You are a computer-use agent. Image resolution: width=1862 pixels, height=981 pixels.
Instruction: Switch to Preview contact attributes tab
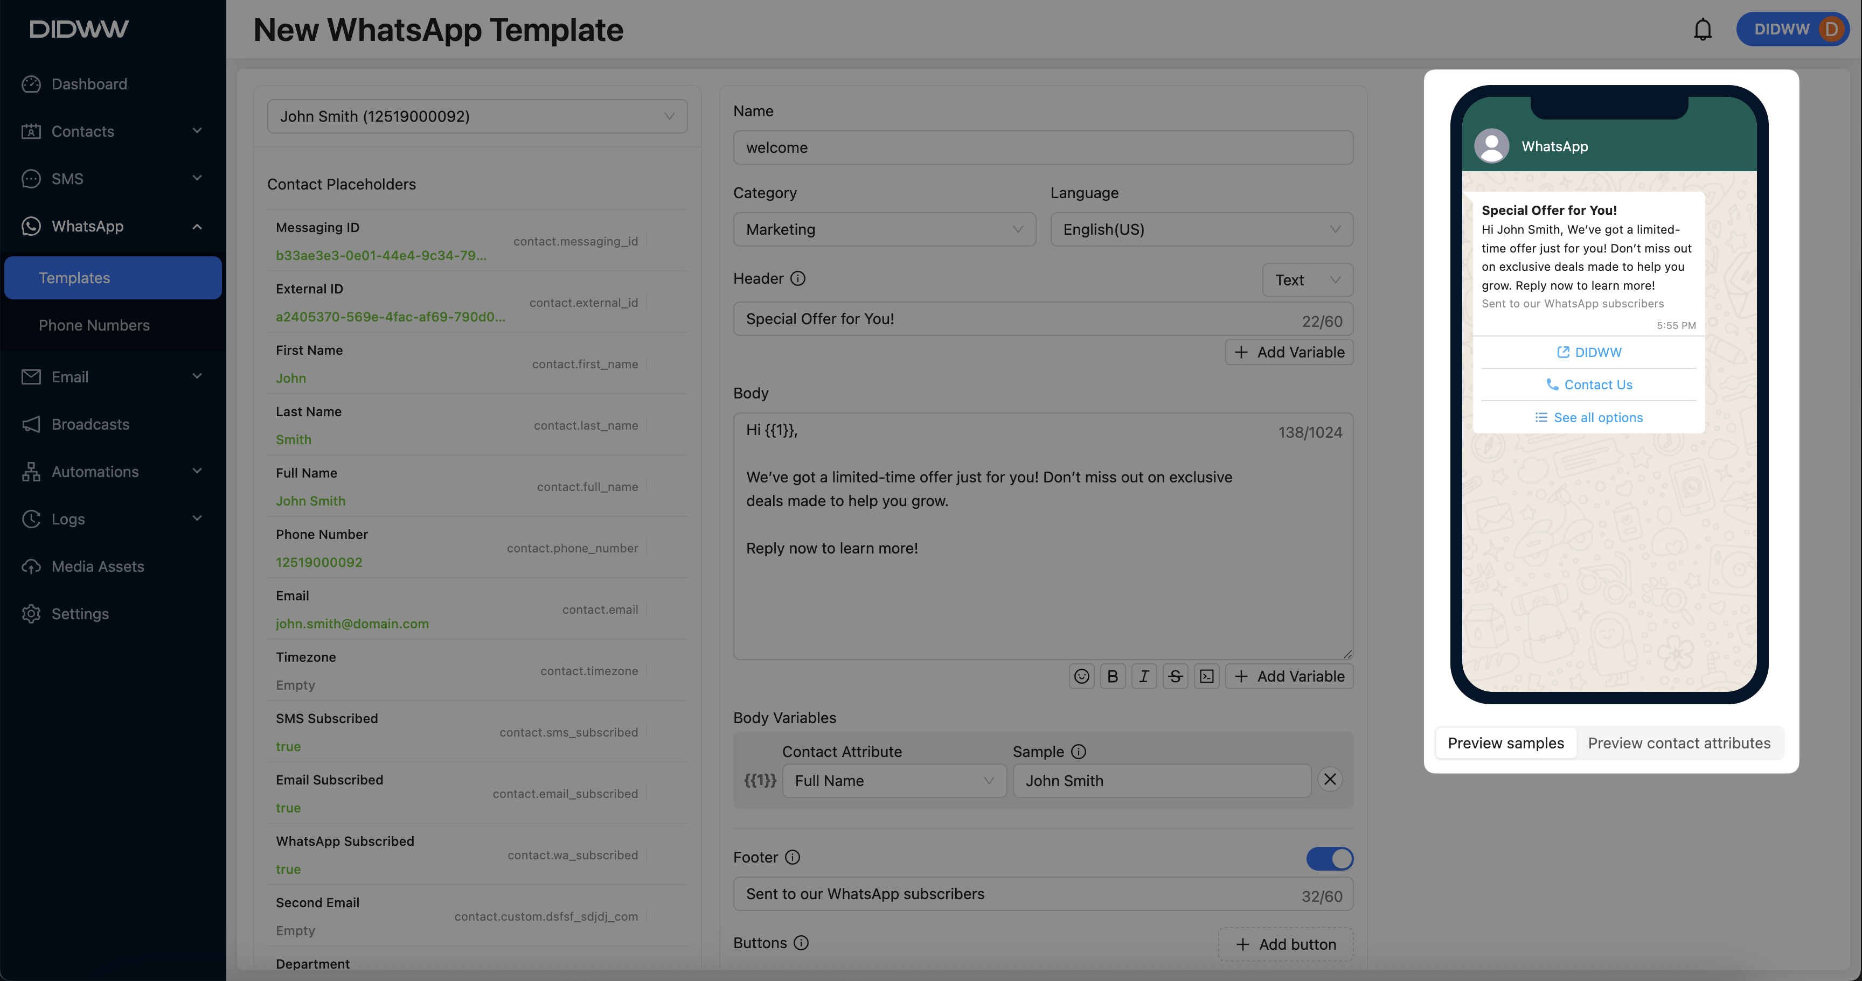[1679, 744]
